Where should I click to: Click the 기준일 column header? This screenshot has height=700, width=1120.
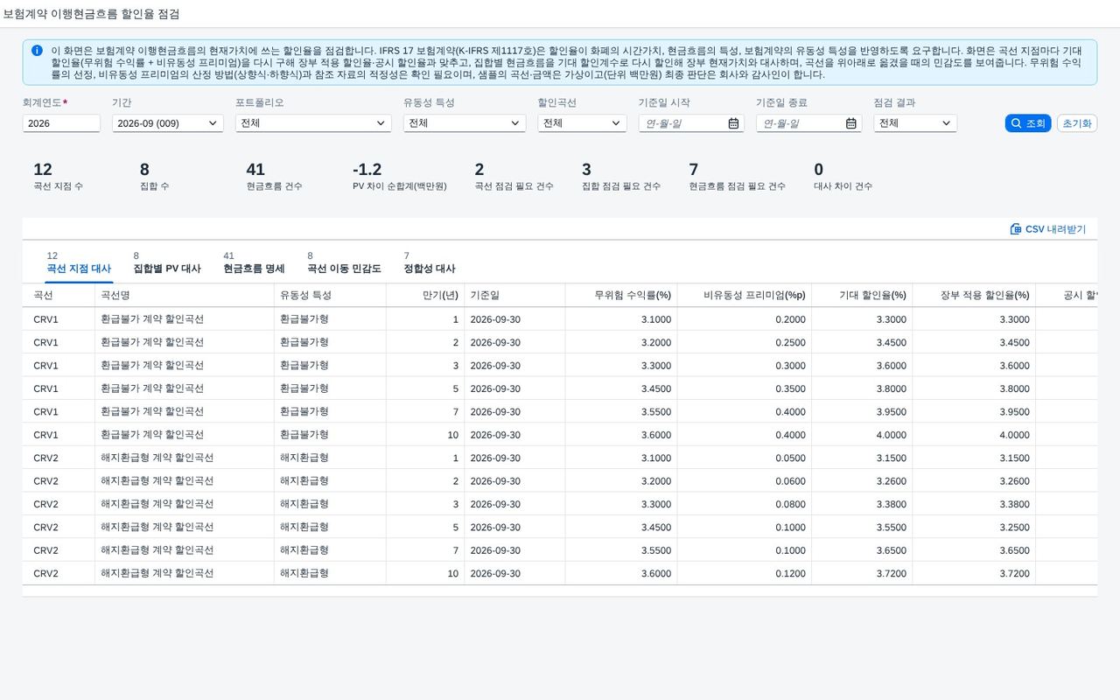[514, 296]
